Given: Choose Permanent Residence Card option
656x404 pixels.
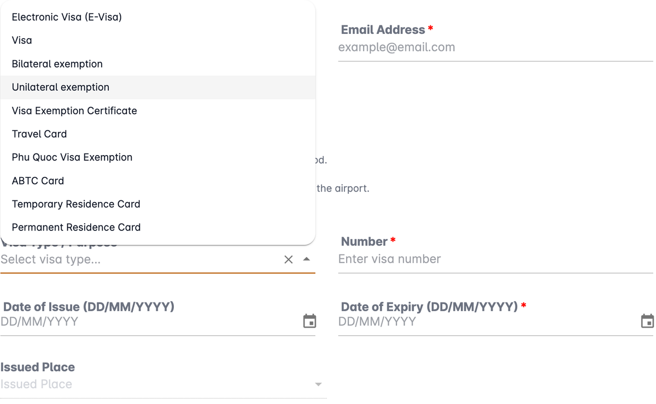Looking at the screenshot, I should click(x=158, y=227).
